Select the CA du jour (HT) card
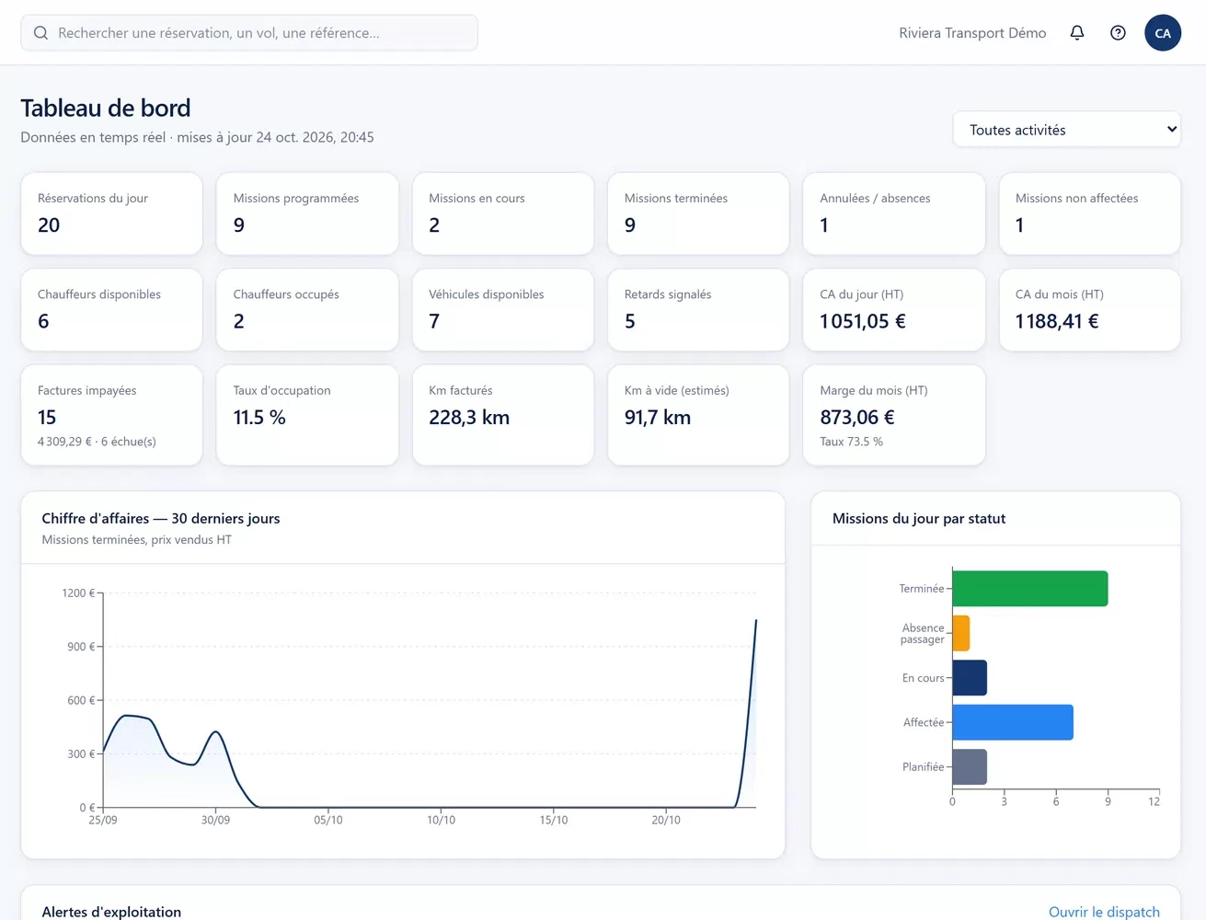 tap(894, 310)
